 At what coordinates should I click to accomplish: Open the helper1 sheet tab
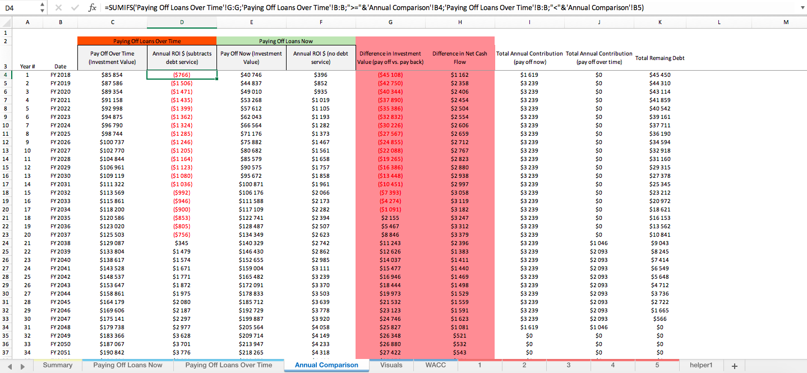[701, 365]
